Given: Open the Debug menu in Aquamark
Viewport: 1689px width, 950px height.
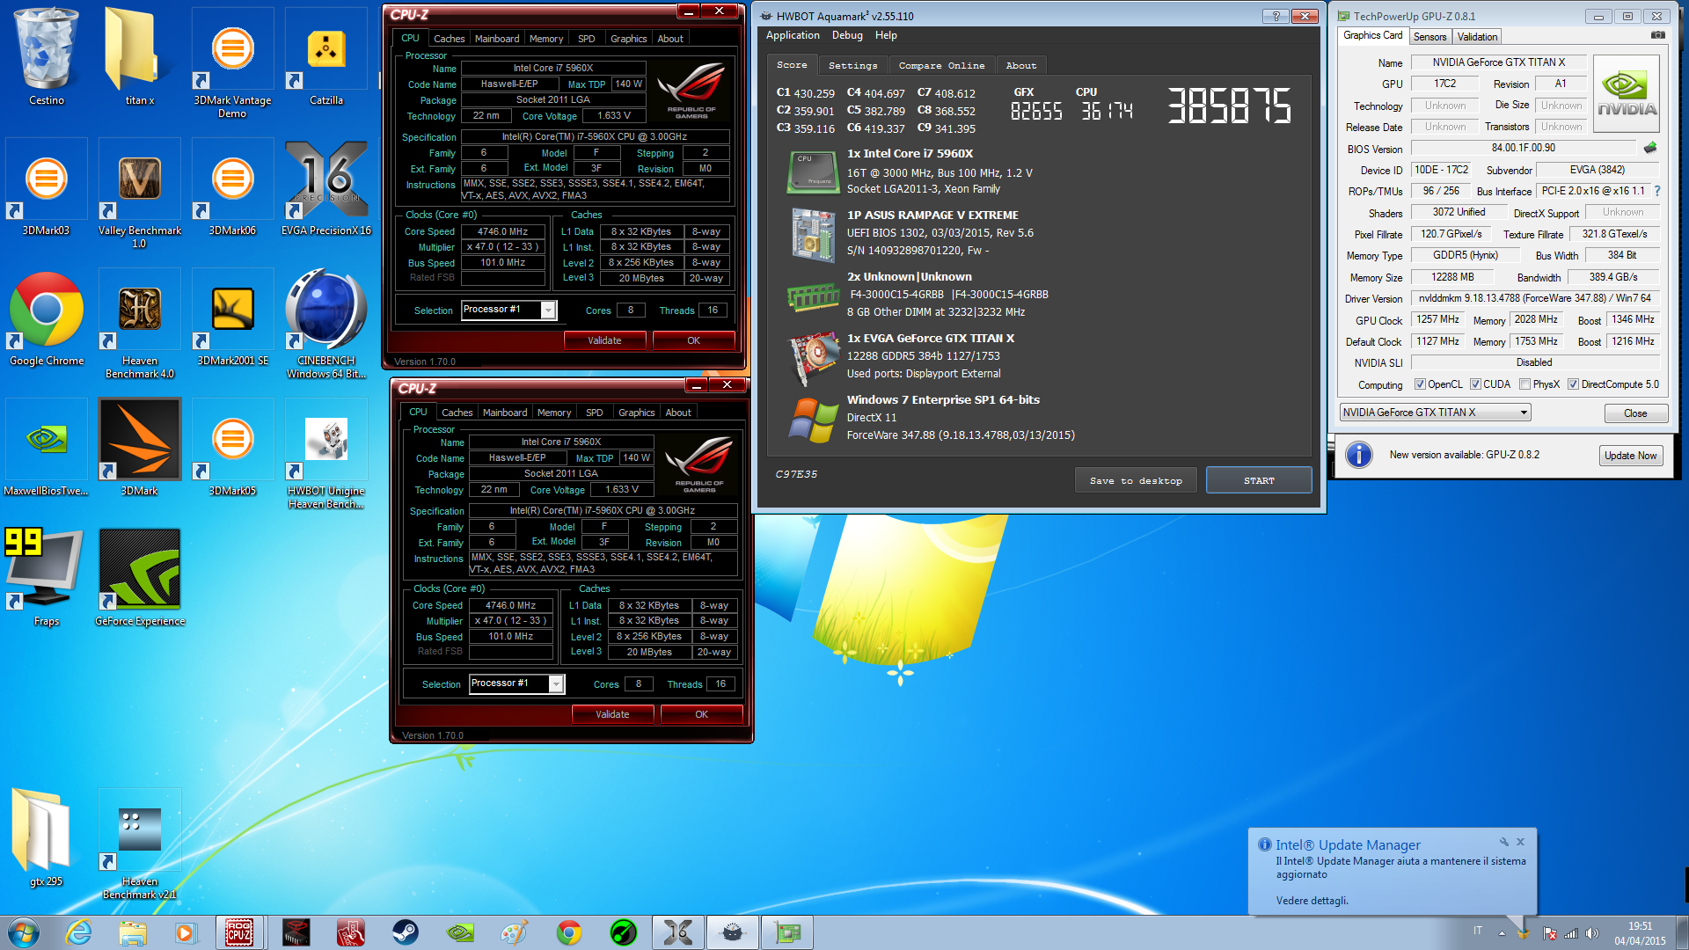Looking at the screenshot, I should (x=847, y=35).
